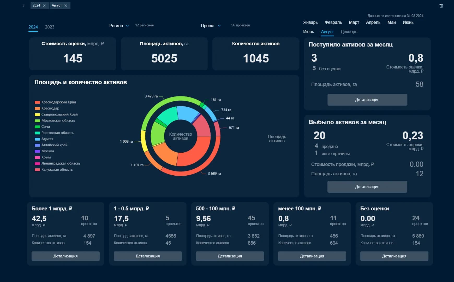Toggle Ставропольский Край legend item

(59, 114)
